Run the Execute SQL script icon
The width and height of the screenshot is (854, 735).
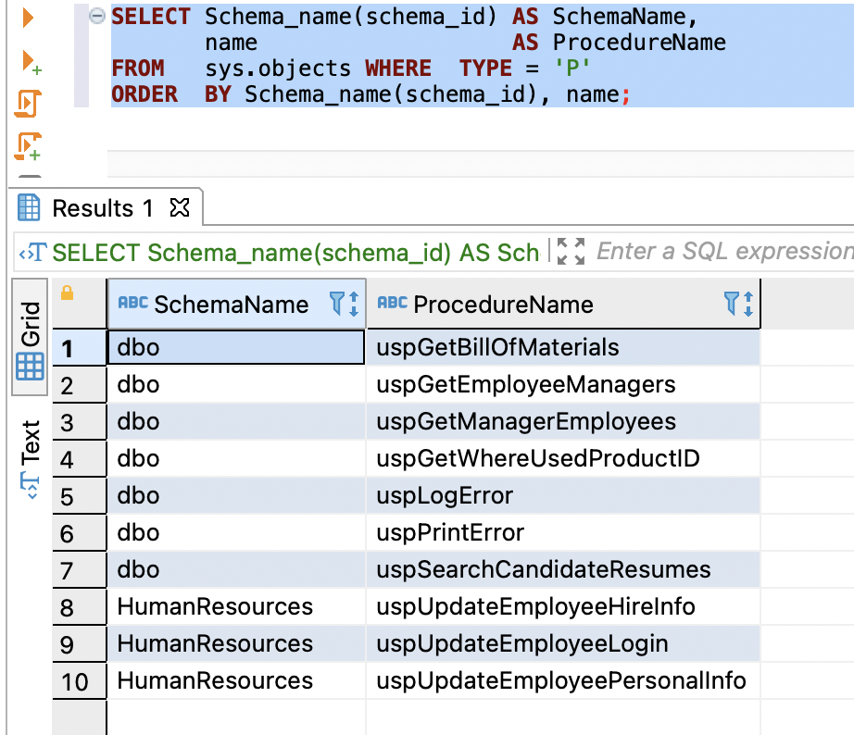pyautogui.click(x=28, y=103)
